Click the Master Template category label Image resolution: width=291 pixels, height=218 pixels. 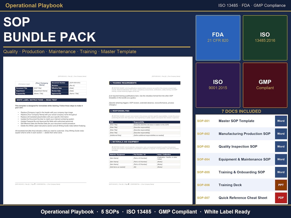pyautogui.click(x=119, y=51)
